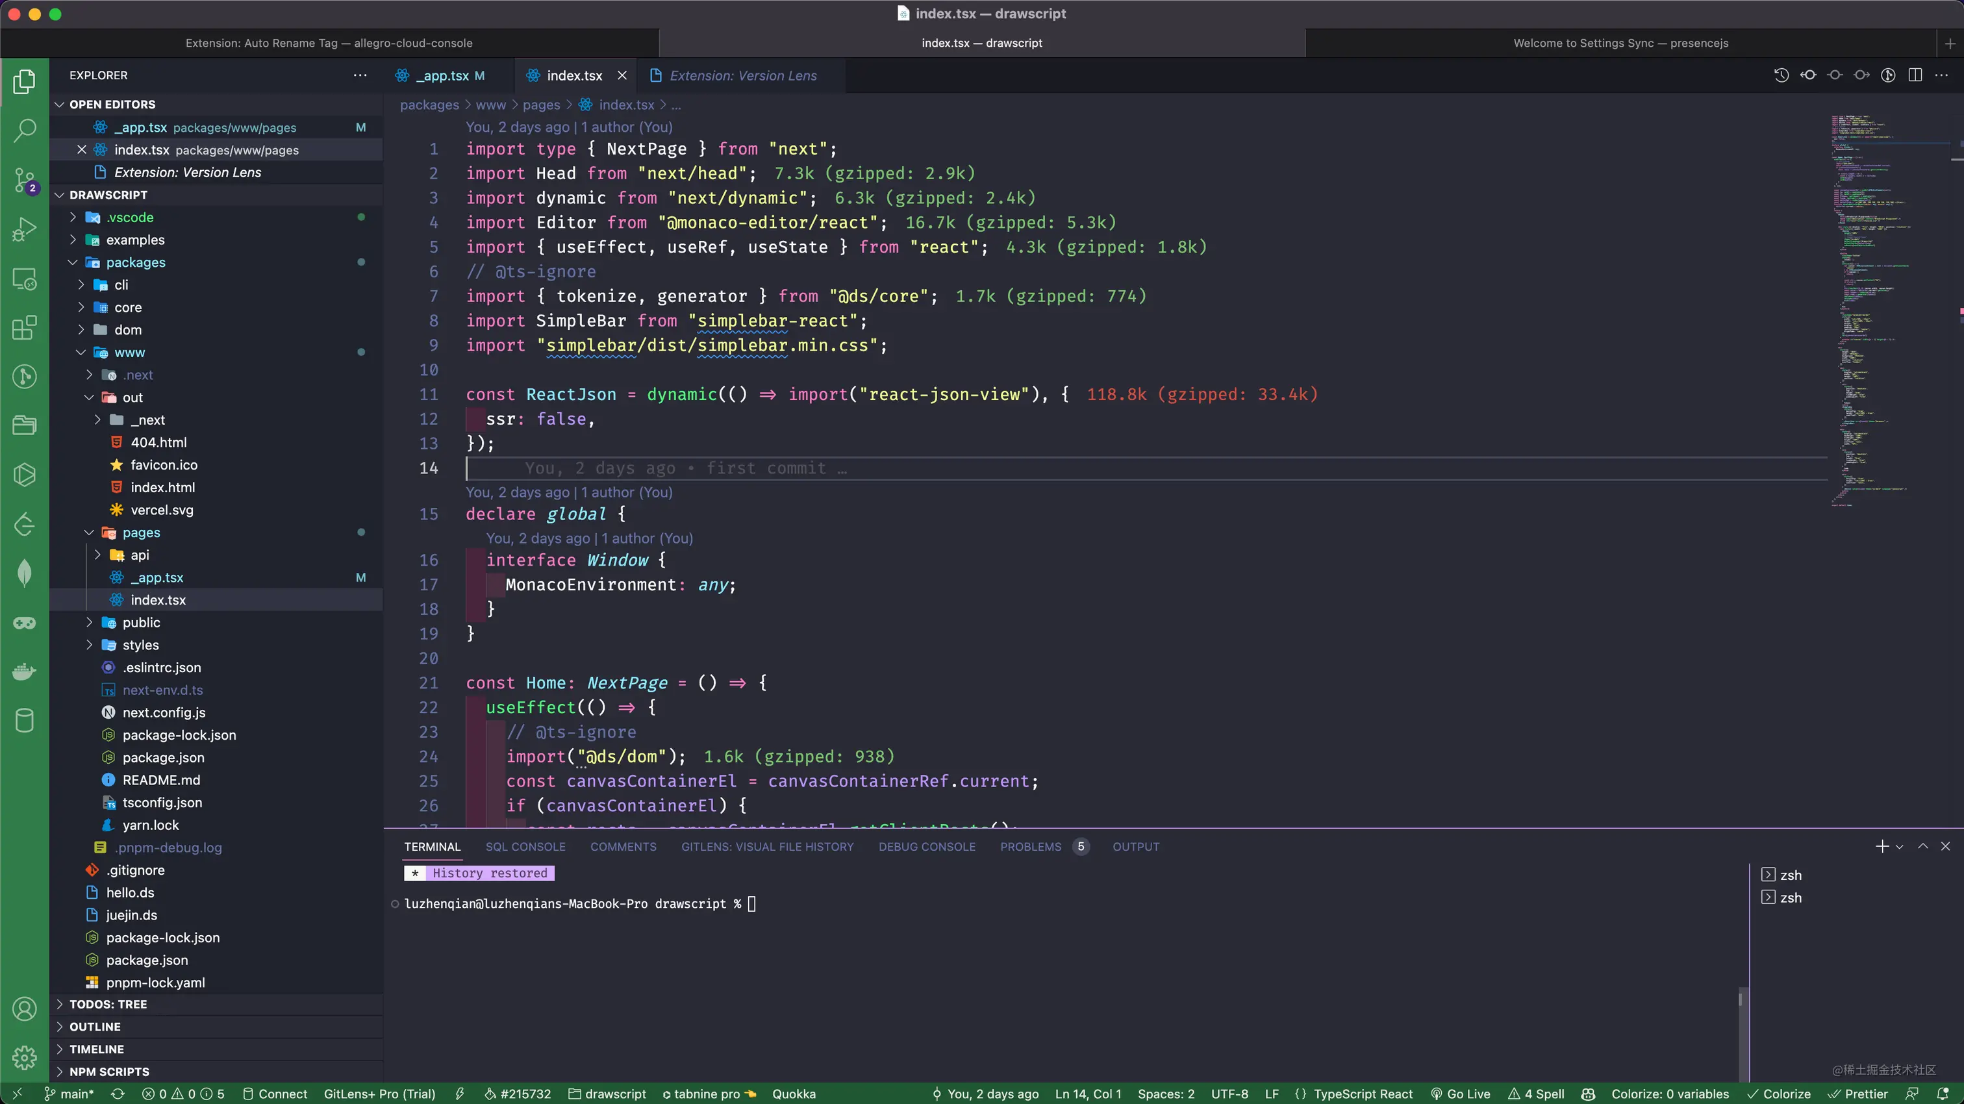Switch to the PROBLEMS panel tab
1964x1104 pixels.
[x=1030, y=846]
